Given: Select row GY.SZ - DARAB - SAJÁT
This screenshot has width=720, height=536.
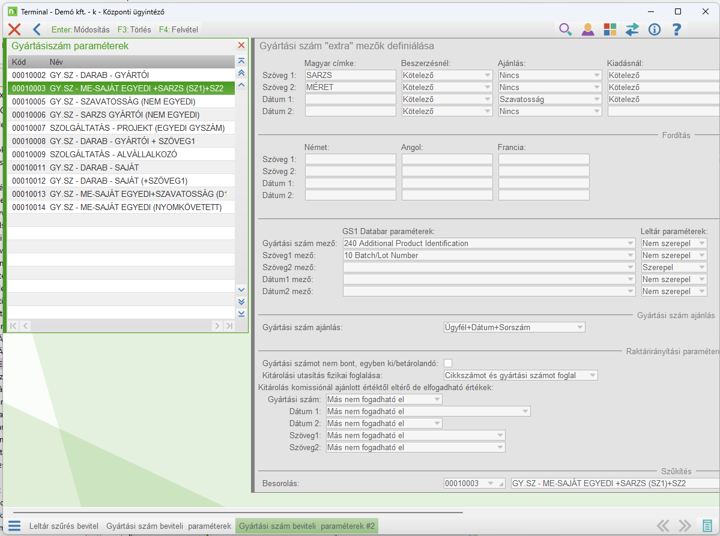Looking at the screenshot, I should [94, 167].
